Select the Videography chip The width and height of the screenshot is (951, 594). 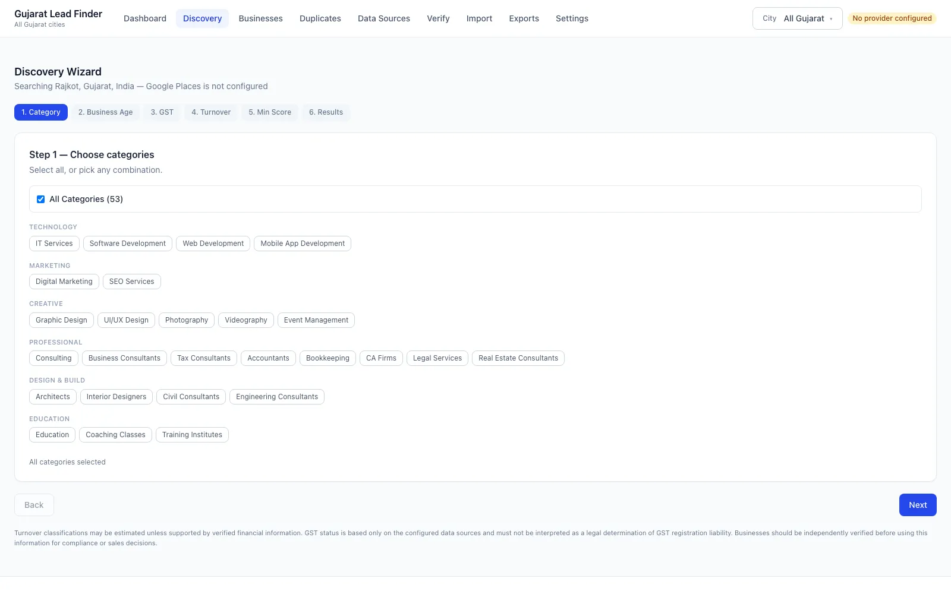246,320
